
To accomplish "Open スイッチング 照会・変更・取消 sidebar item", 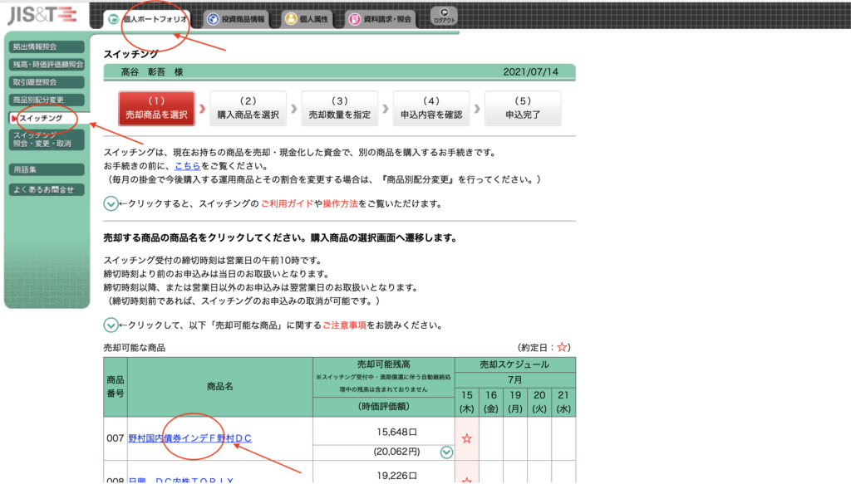I will (x=47, y=139).
